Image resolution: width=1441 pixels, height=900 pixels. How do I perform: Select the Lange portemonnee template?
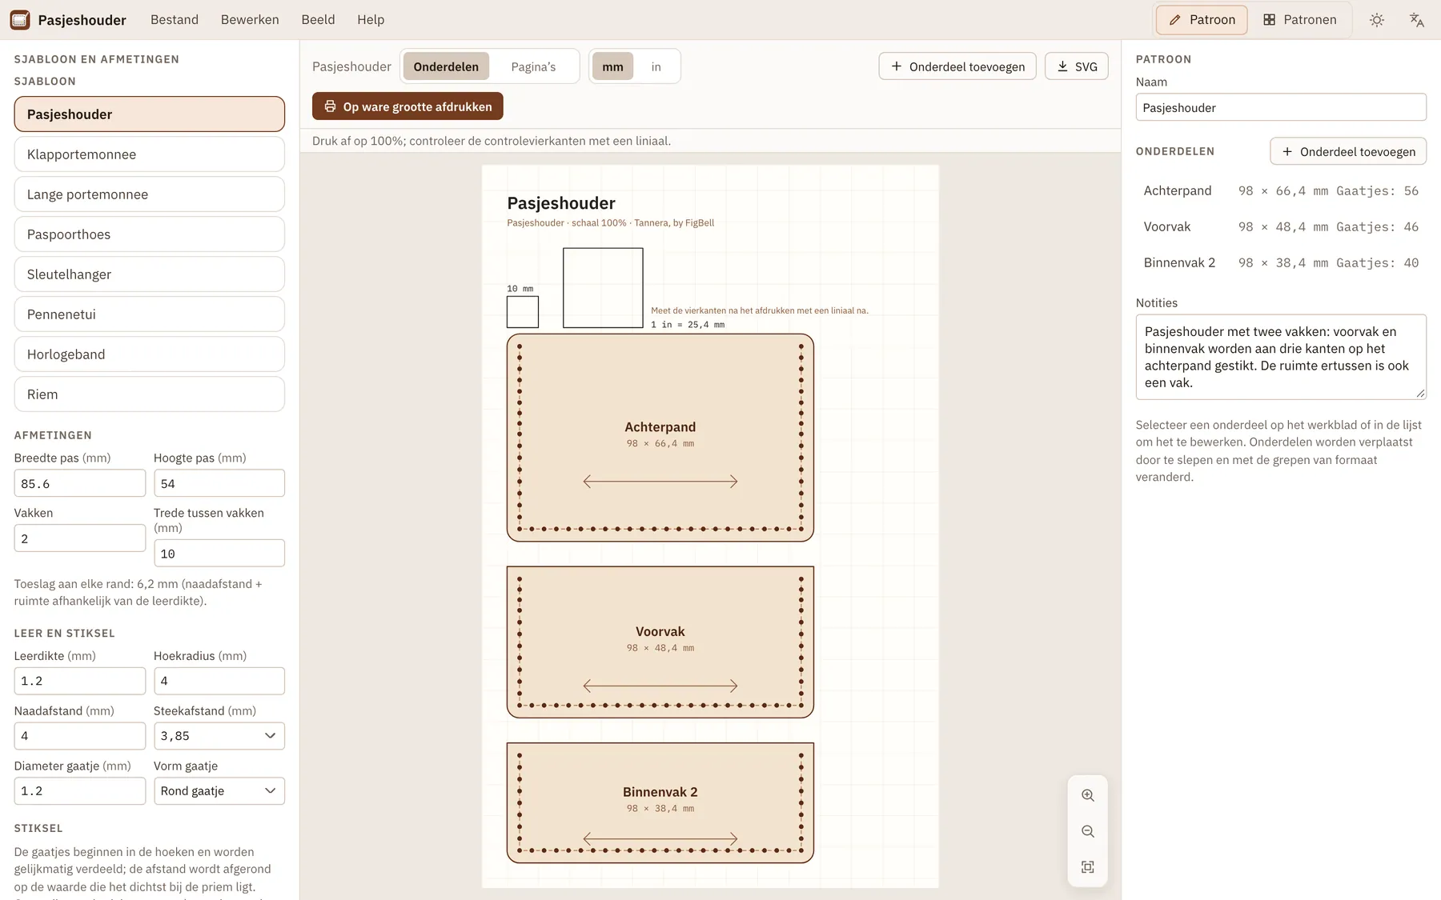coord(150,194)
